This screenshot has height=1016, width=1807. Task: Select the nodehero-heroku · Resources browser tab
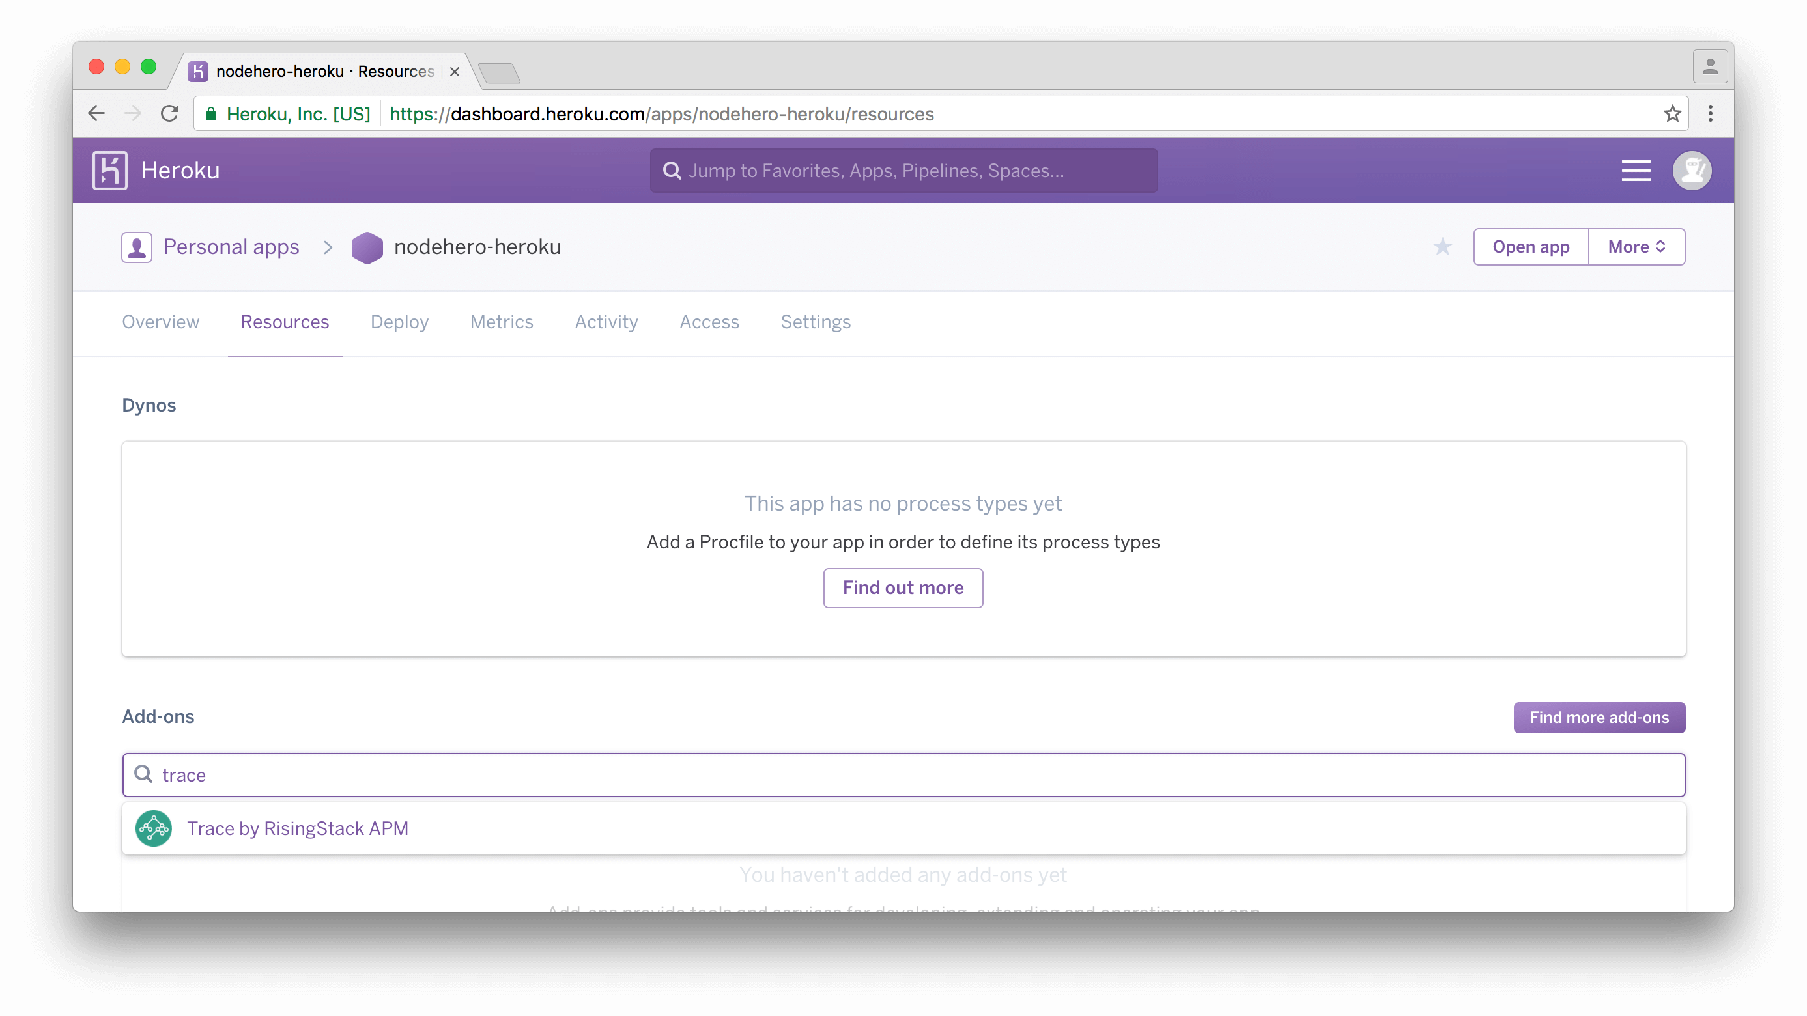(x=325, y=72)
